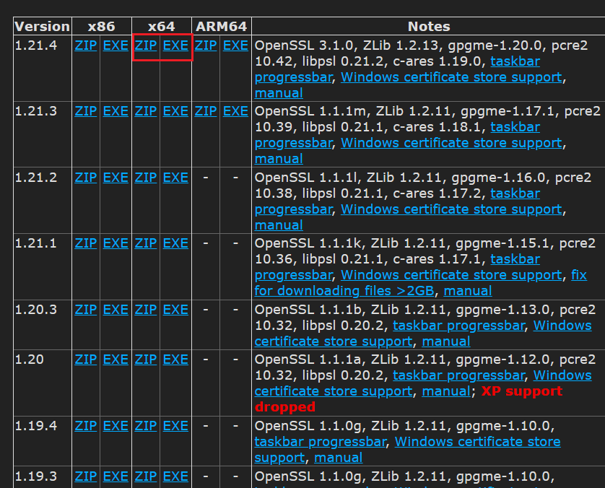This screenshot has width=605, height=488.
Task: Select the ARM64 column header
Action: pos(221,26)
